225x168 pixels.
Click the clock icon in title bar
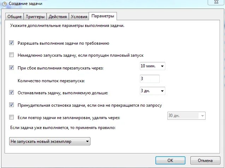[5, 4]
